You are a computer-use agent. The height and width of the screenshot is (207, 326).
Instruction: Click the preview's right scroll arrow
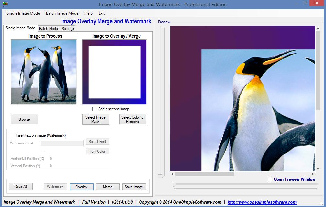(313, 174)
